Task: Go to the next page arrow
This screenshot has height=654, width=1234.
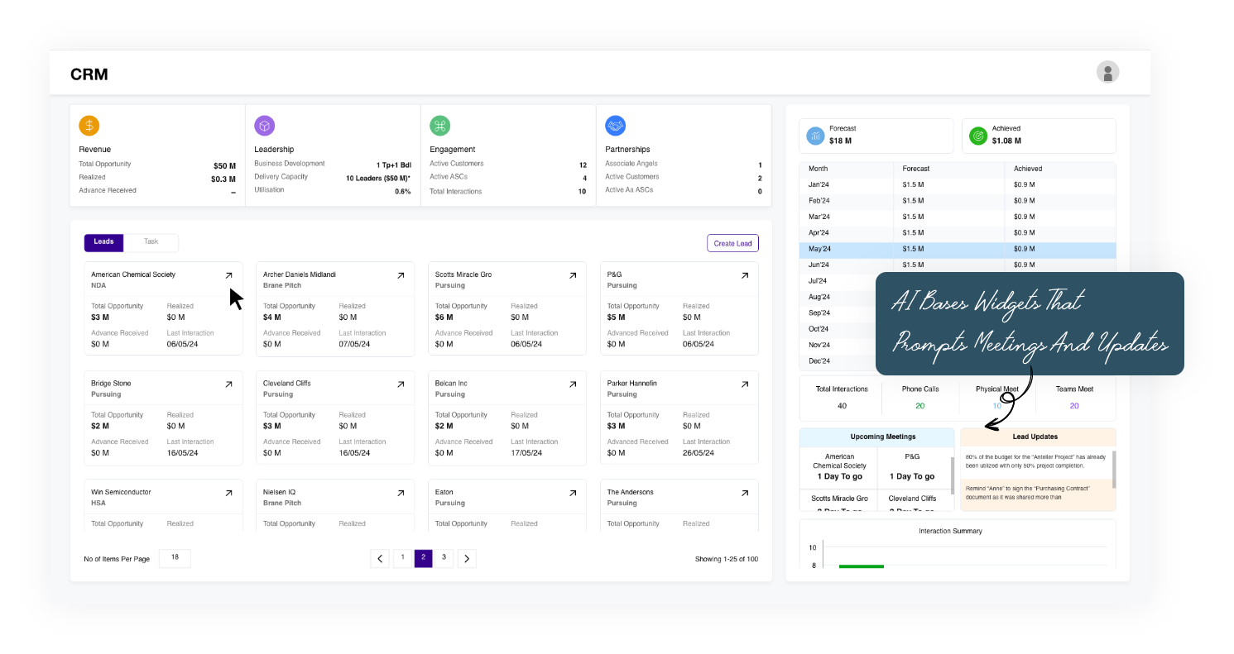Action: click(x=467, y=559)
